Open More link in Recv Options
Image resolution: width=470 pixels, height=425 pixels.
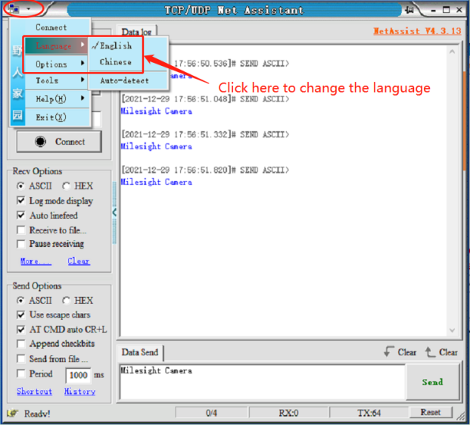point(36,261)
